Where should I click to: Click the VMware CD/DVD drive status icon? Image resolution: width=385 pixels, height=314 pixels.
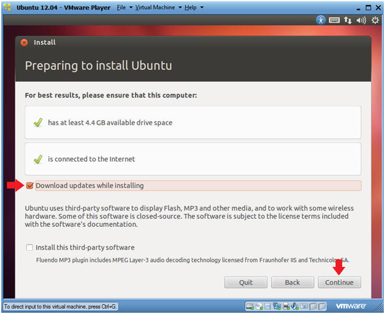click(x=259, y=306)
